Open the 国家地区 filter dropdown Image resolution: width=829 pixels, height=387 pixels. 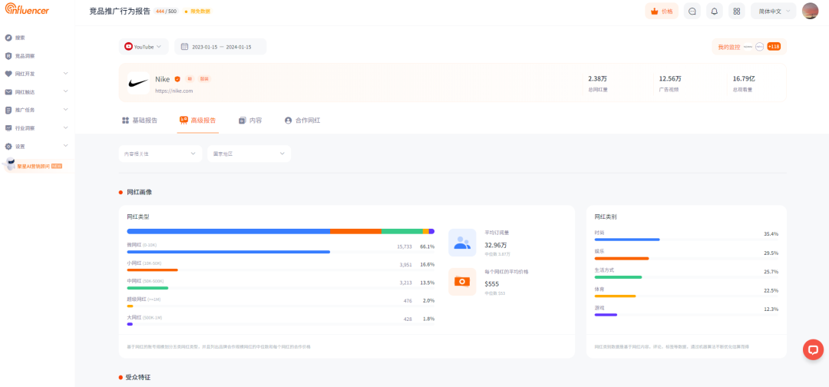[249, 154]
